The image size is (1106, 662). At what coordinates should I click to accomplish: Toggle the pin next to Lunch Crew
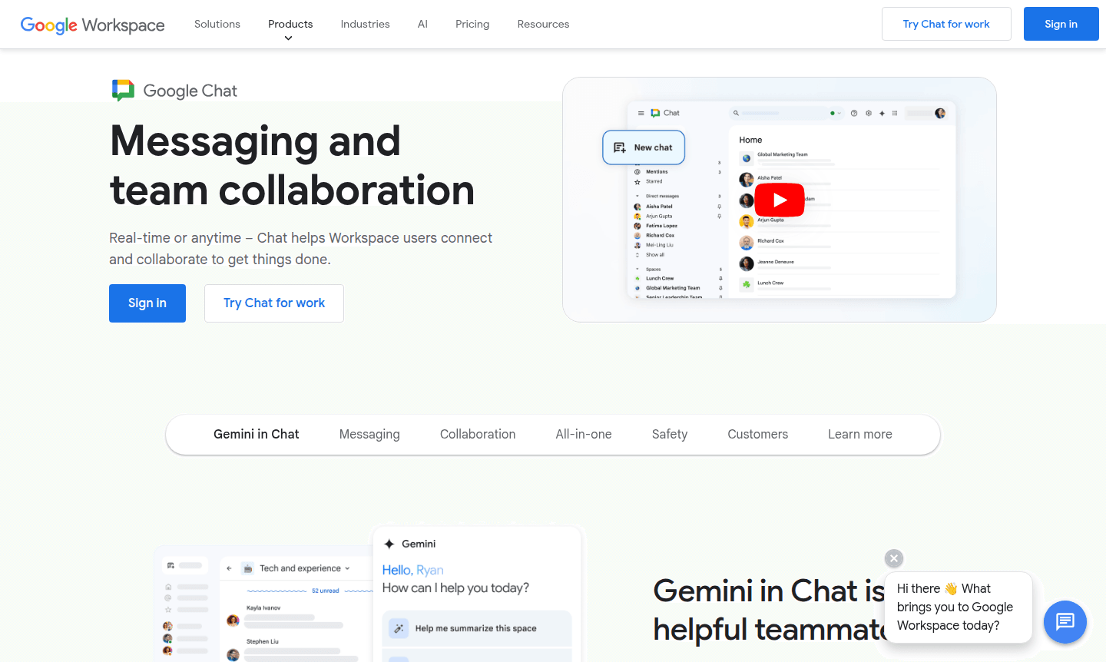pos(721,278)
